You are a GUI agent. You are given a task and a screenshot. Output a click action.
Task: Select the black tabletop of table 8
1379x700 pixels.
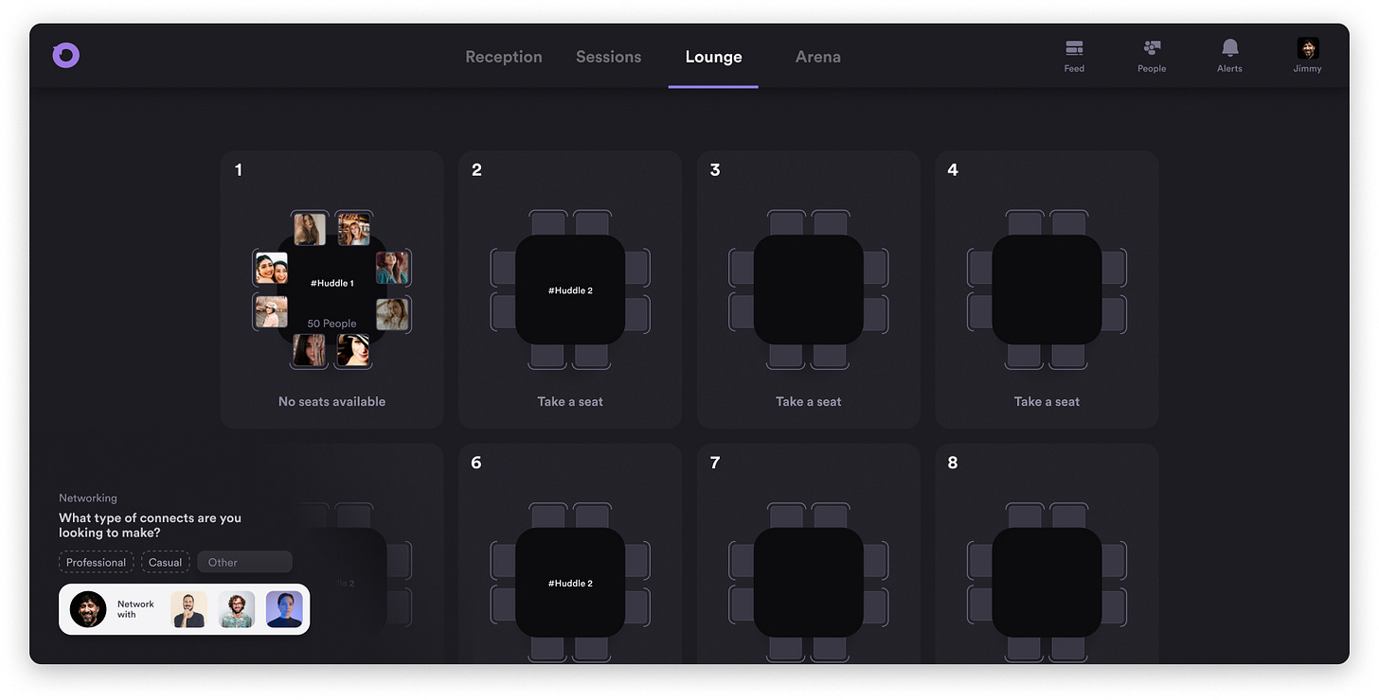[1047, 583]
